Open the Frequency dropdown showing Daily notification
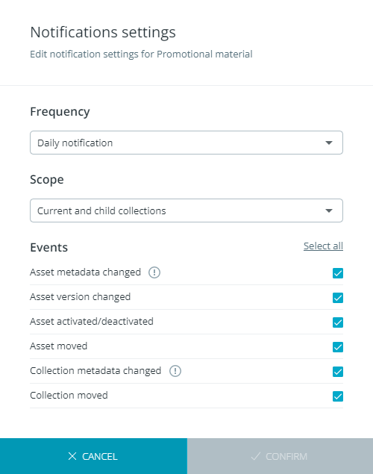Viewport: 373px width, 474px height. coord(186,143)
